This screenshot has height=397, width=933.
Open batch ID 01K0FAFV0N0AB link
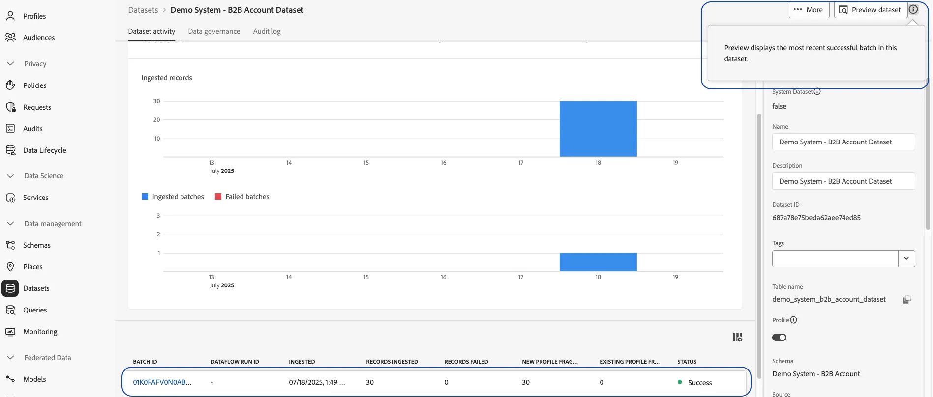(x=162, y=382)
